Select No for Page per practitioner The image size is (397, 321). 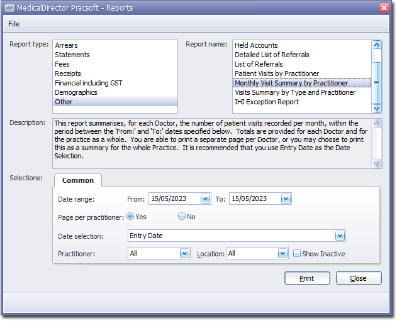(182, 216)
